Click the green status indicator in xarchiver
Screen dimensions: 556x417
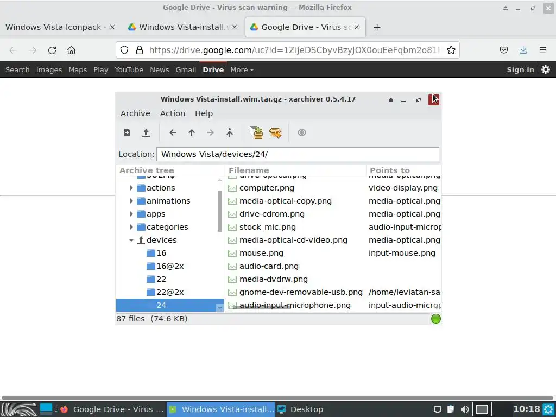436,319
